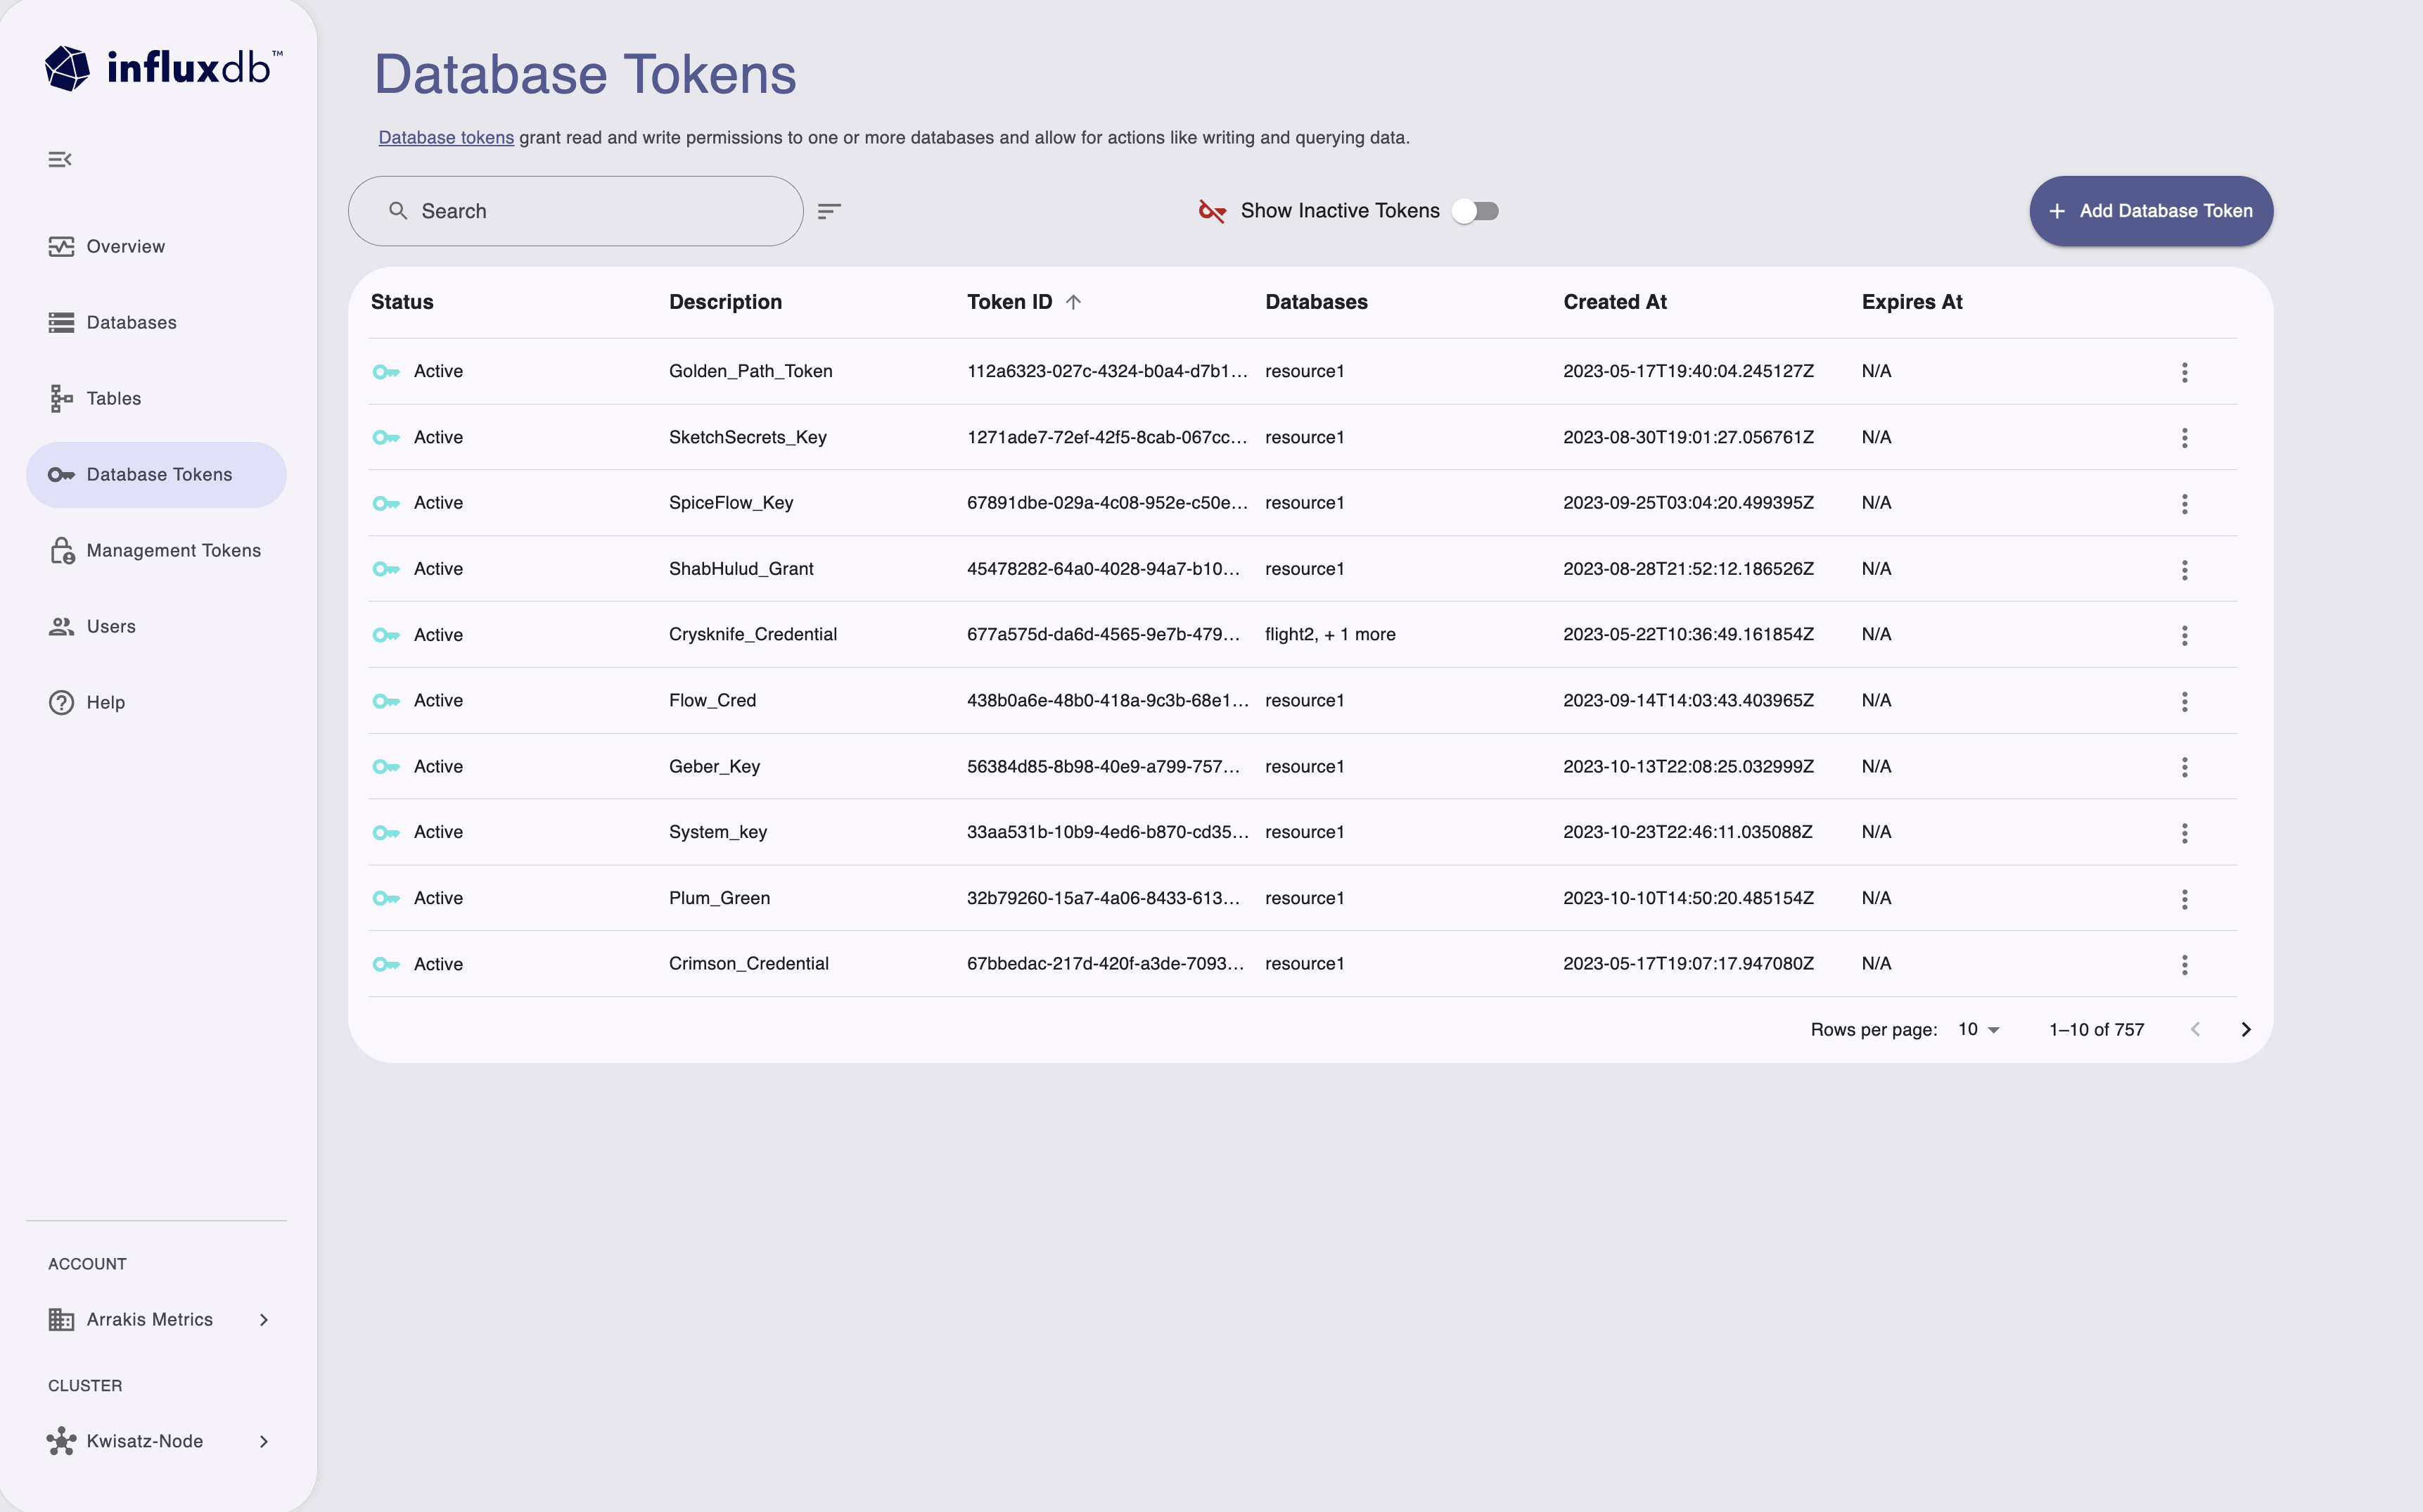Open Tables in the sidebar
The height and width of the screenshot is (1512, 2423).
(156, 398)
